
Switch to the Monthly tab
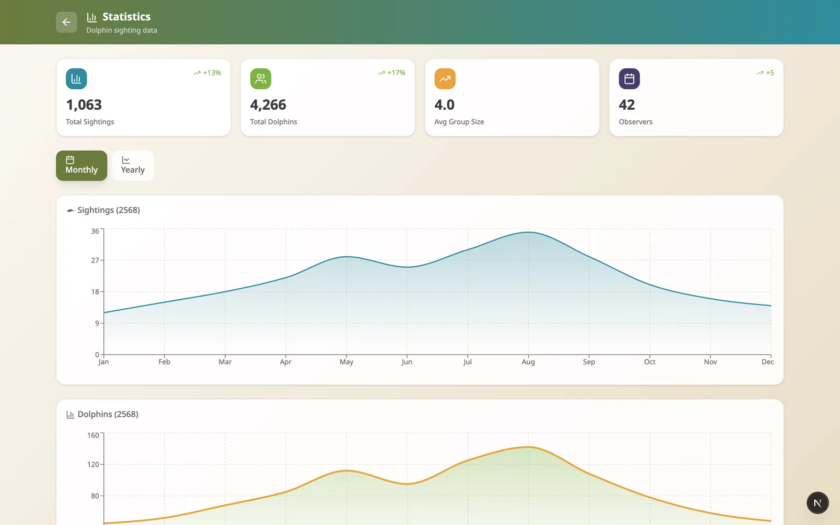[81, 165]
